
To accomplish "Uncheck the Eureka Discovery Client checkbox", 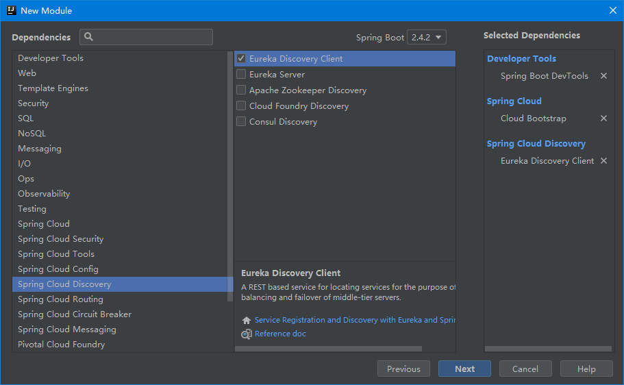I will click(241, 58).
